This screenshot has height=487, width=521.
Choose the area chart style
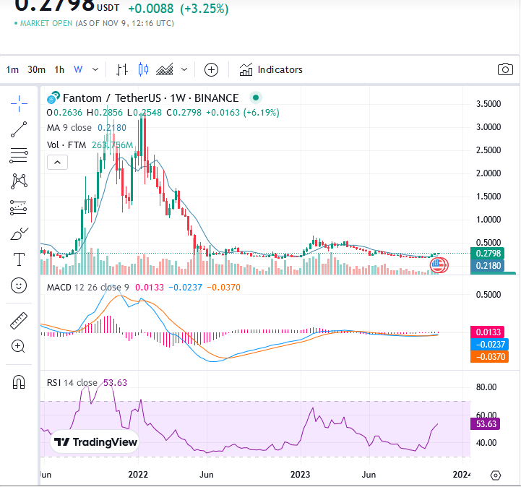pyautogui.click(x=165, y=69)
